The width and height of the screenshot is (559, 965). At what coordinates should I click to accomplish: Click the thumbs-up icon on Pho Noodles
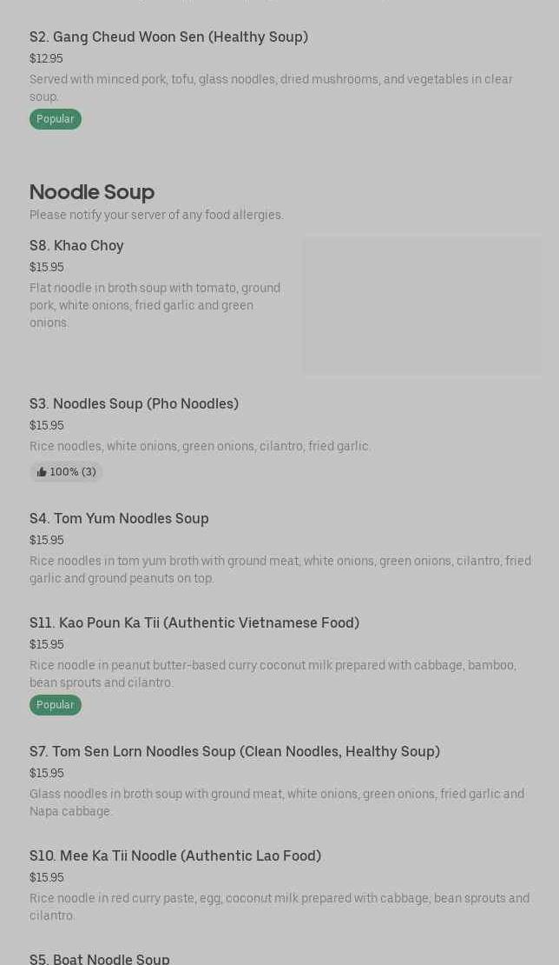tap(42, 472)
